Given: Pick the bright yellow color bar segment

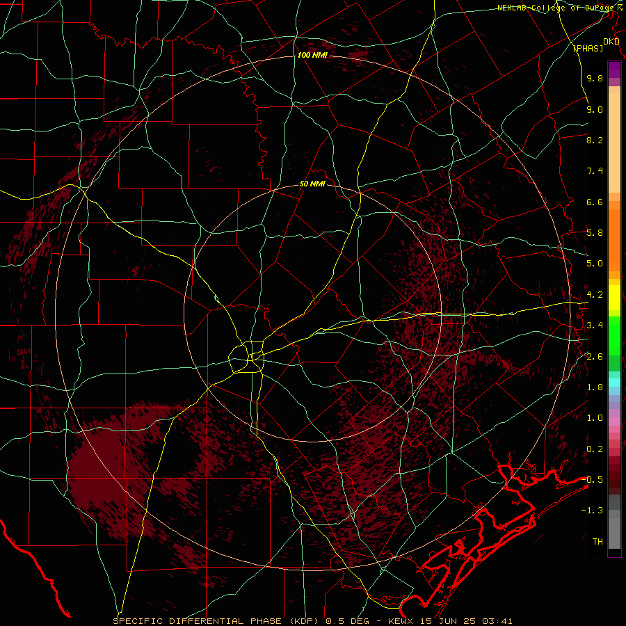Looking at the screenshot, I should pyautogui.click(x=614, y=298).
